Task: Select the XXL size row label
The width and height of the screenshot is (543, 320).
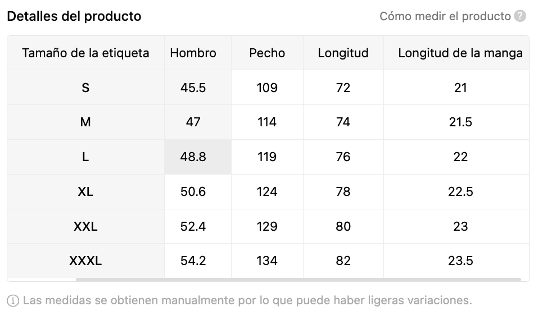Action: pyautogui.click(x=85, y=227)
